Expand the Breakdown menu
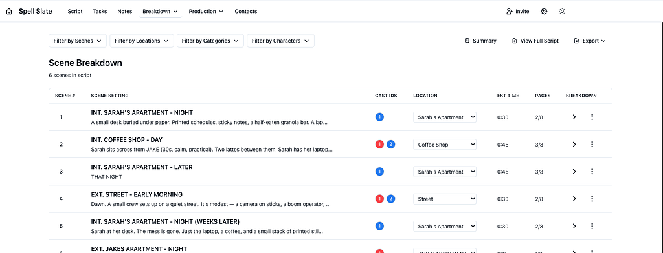 click(161, 12)
